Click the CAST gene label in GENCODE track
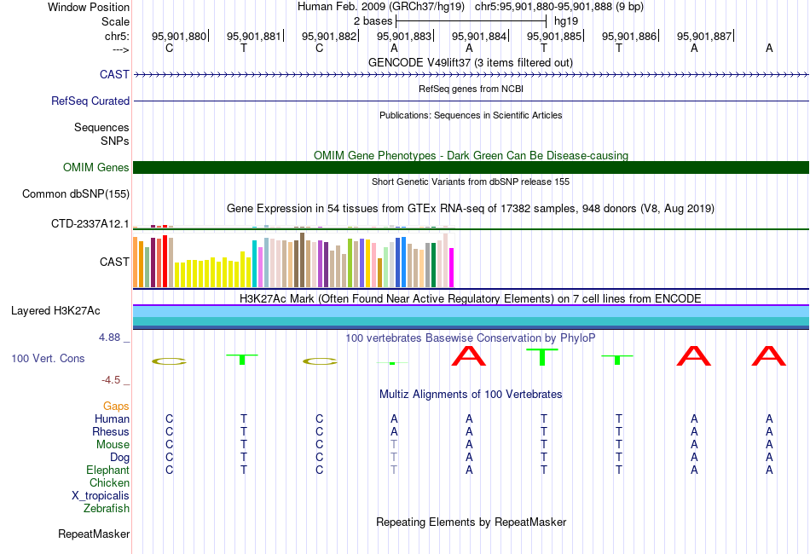Screen dimensions: 810x554 click(x=114, y=74)
